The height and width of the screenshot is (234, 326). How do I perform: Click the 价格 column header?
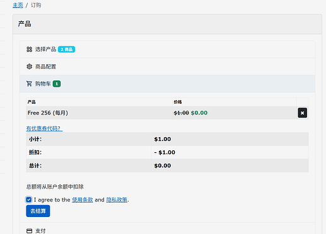178,102
